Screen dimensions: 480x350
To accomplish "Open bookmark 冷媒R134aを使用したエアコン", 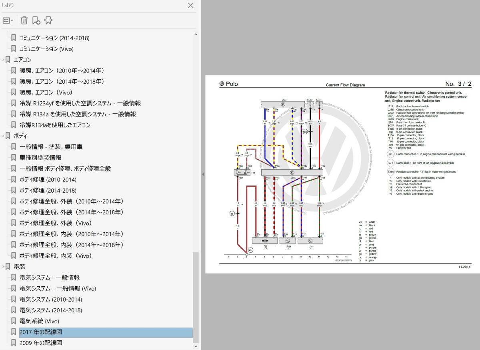I will (55, 125).
